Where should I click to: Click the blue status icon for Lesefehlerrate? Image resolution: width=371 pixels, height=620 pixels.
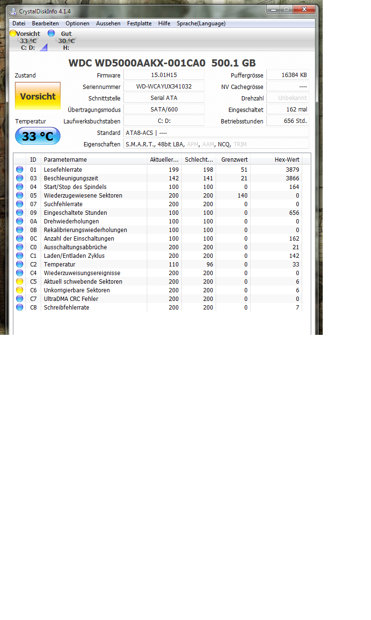pyautogui.click(x=20, y=169)
